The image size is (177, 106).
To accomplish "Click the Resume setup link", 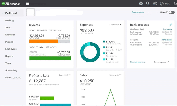I will point(138,12).
